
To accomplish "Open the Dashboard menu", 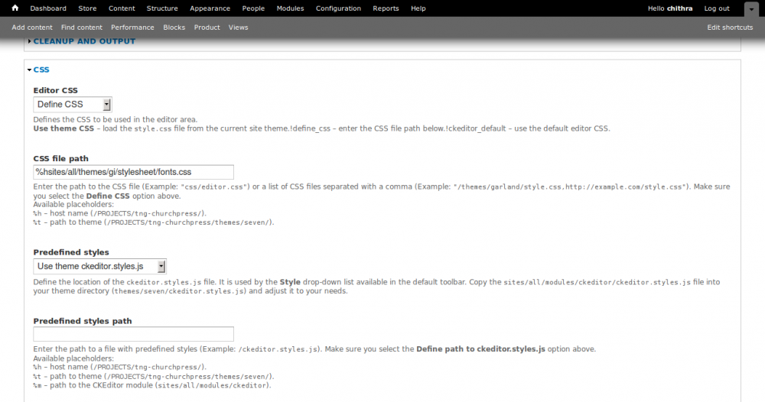I will (x=48, y=8).
